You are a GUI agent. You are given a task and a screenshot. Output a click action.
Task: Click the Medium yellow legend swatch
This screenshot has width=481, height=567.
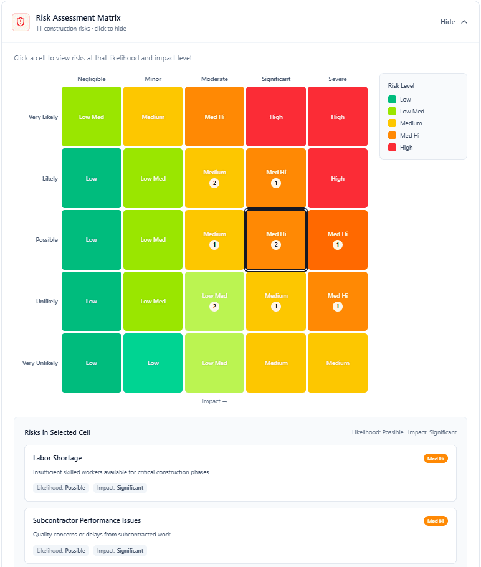click(x=391, y=123)
